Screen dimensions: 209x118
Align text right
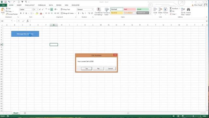pos(52,13)
